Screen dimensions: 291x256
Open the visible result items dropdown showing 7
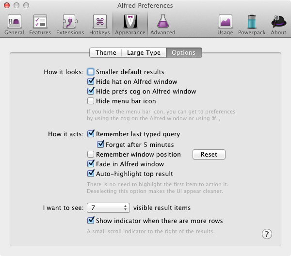[x=108, y=208]
